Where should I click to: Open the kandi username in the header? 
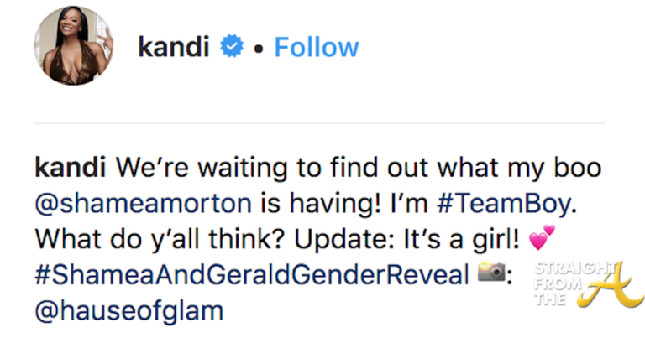pos(175,48)
